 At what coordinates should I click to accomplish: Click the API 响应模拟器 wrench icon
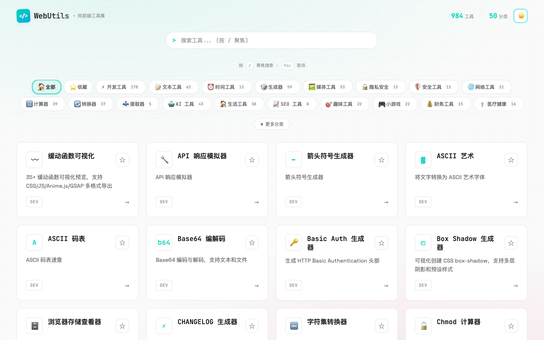[x=164, y=160]
